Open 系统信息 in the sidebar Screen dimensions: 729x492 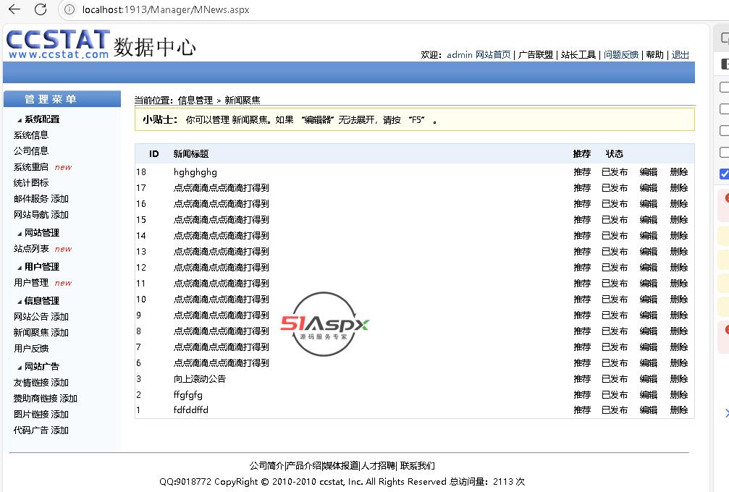point(31,135)
